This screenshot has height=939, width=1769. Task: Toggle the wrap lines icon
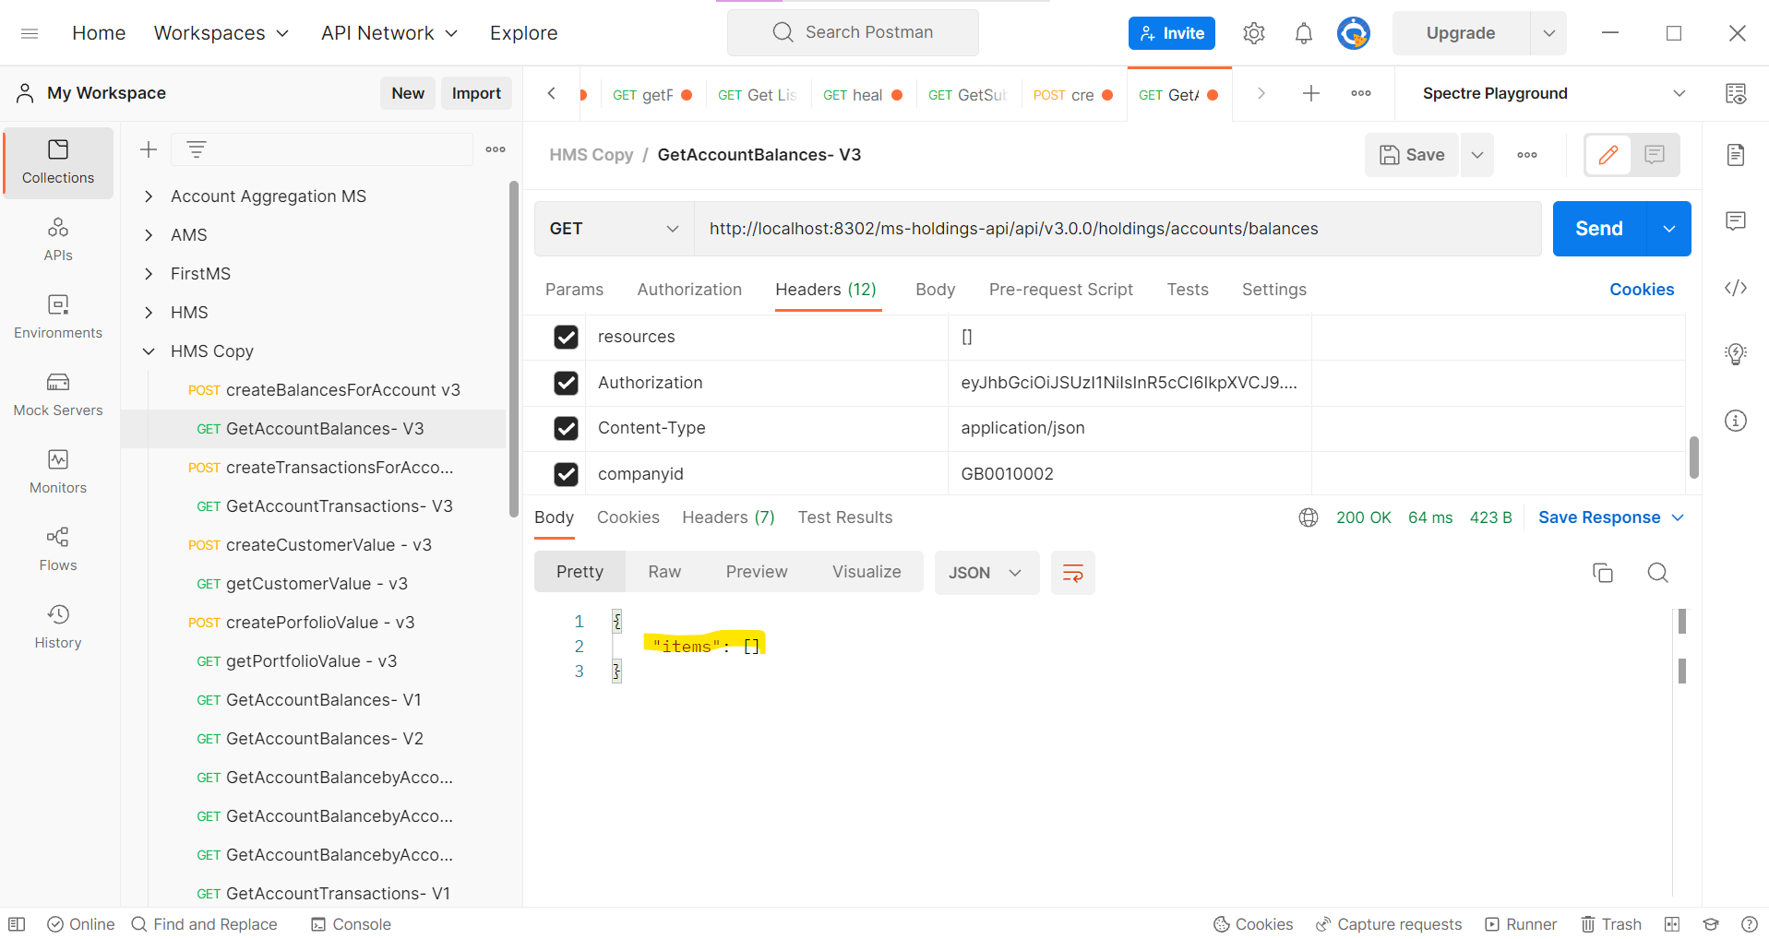pos(1072,573)
